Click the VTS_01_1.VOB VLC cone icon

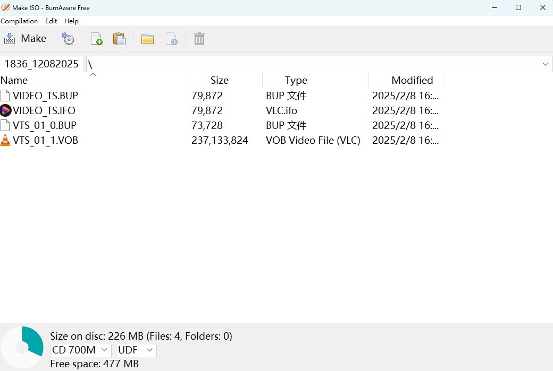(x=6, y=140)
